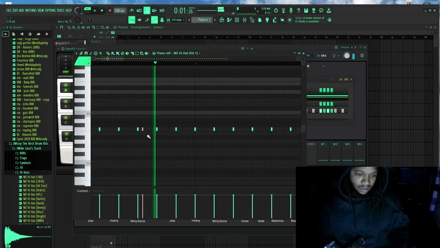Open the newer version of FL Studio notice
Screen dimensions: 440x248
[x=309, y=20]
